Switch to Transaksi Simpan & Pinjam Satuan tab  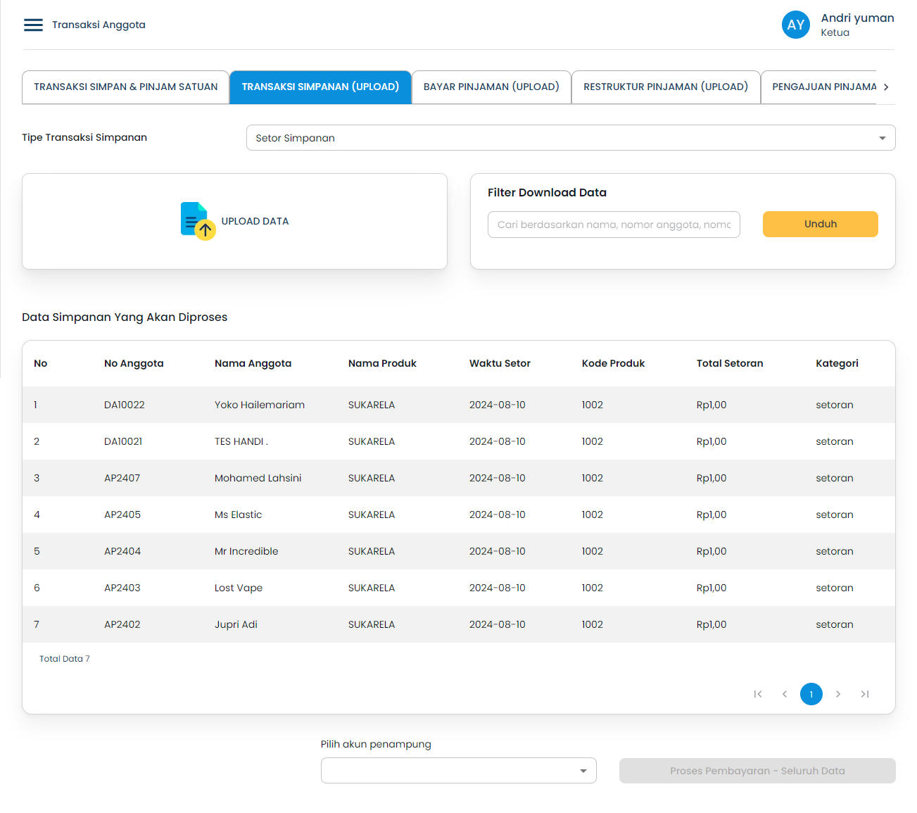point(126,87)
